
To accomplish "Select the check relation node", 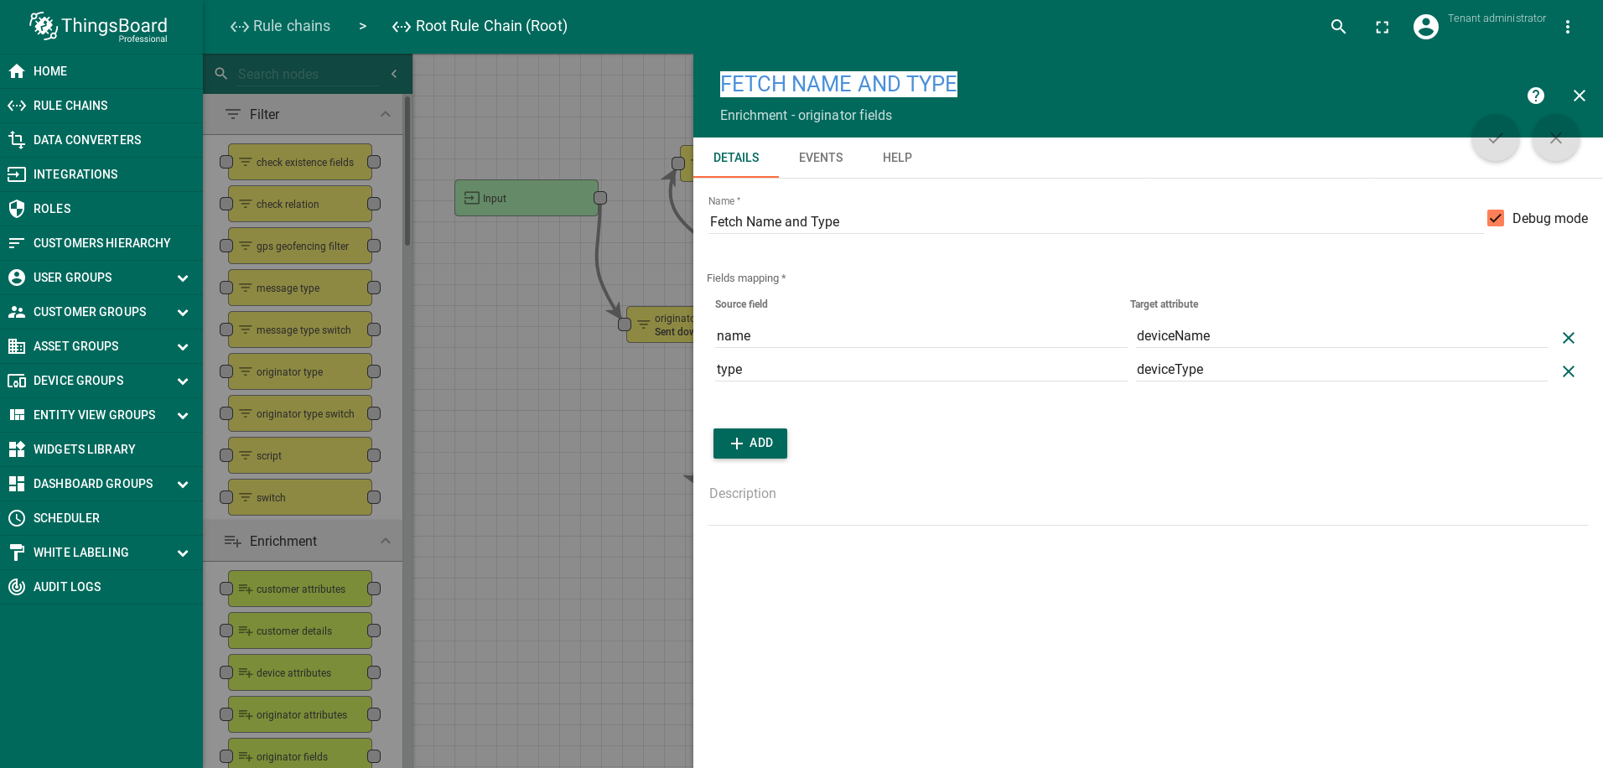I will pos(300,204).
